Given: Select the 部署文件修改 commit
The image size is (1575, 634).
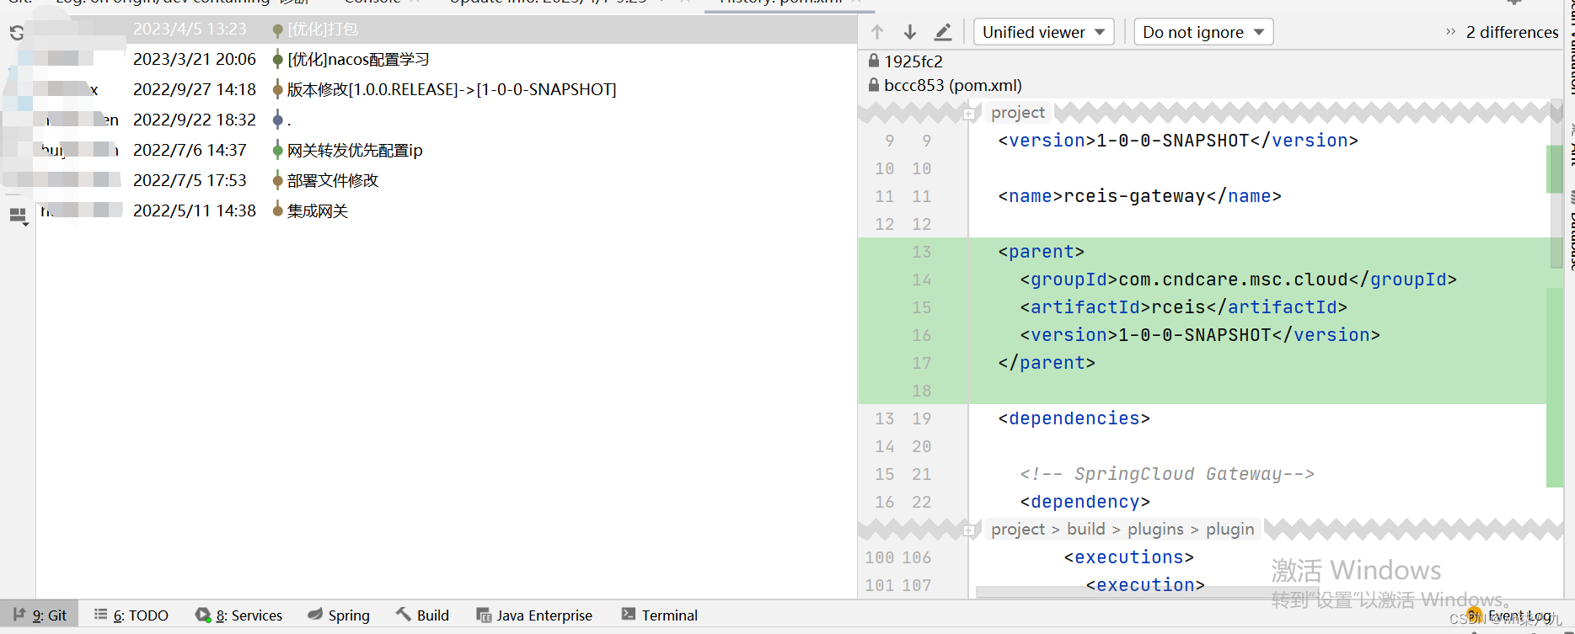Looking at the screenshot, I should [x=447, y=180].
